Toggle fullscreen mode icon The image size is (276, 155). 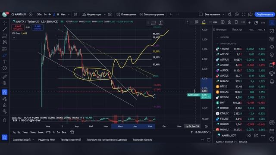point(243,14)
